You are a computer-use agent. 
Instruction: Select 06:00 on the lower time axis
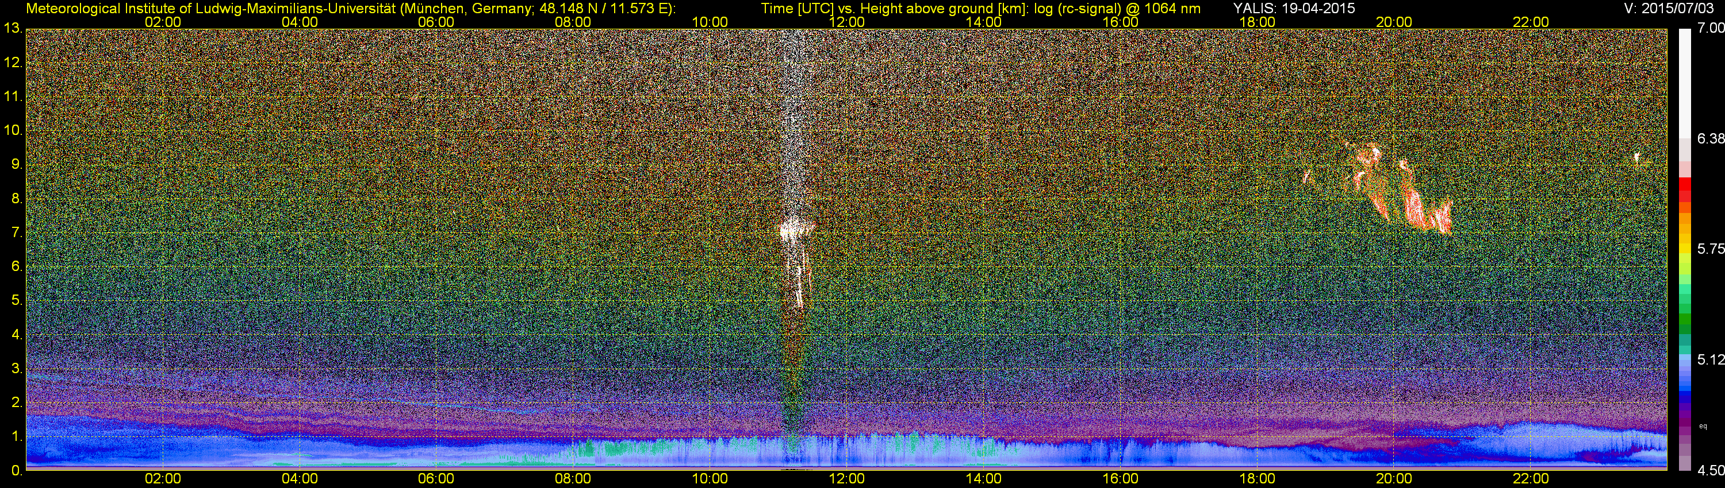[x=436, y=479]
